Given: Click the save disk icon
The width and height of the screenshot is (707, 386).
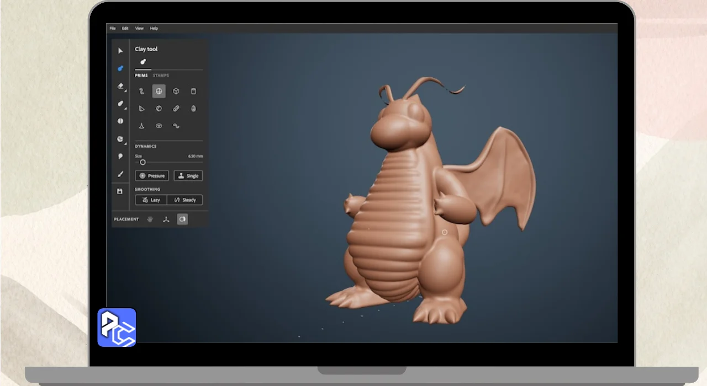Looking at the screenshot, I should pos(120,191).
